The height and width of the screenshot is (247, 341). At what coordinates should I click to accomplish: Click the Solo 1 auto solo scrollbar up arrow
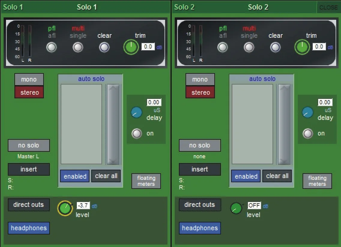tap(113, 88)
